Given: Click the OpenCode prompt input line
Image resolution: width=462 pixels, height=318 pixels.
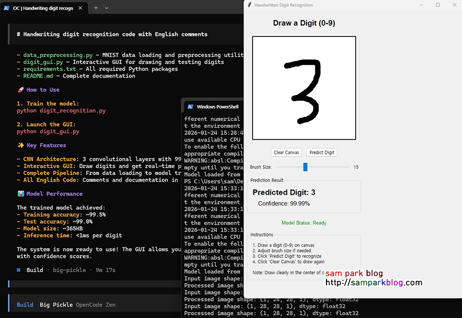Looking at the screenshot, I should pyautogui.click(x=94, y=284).
